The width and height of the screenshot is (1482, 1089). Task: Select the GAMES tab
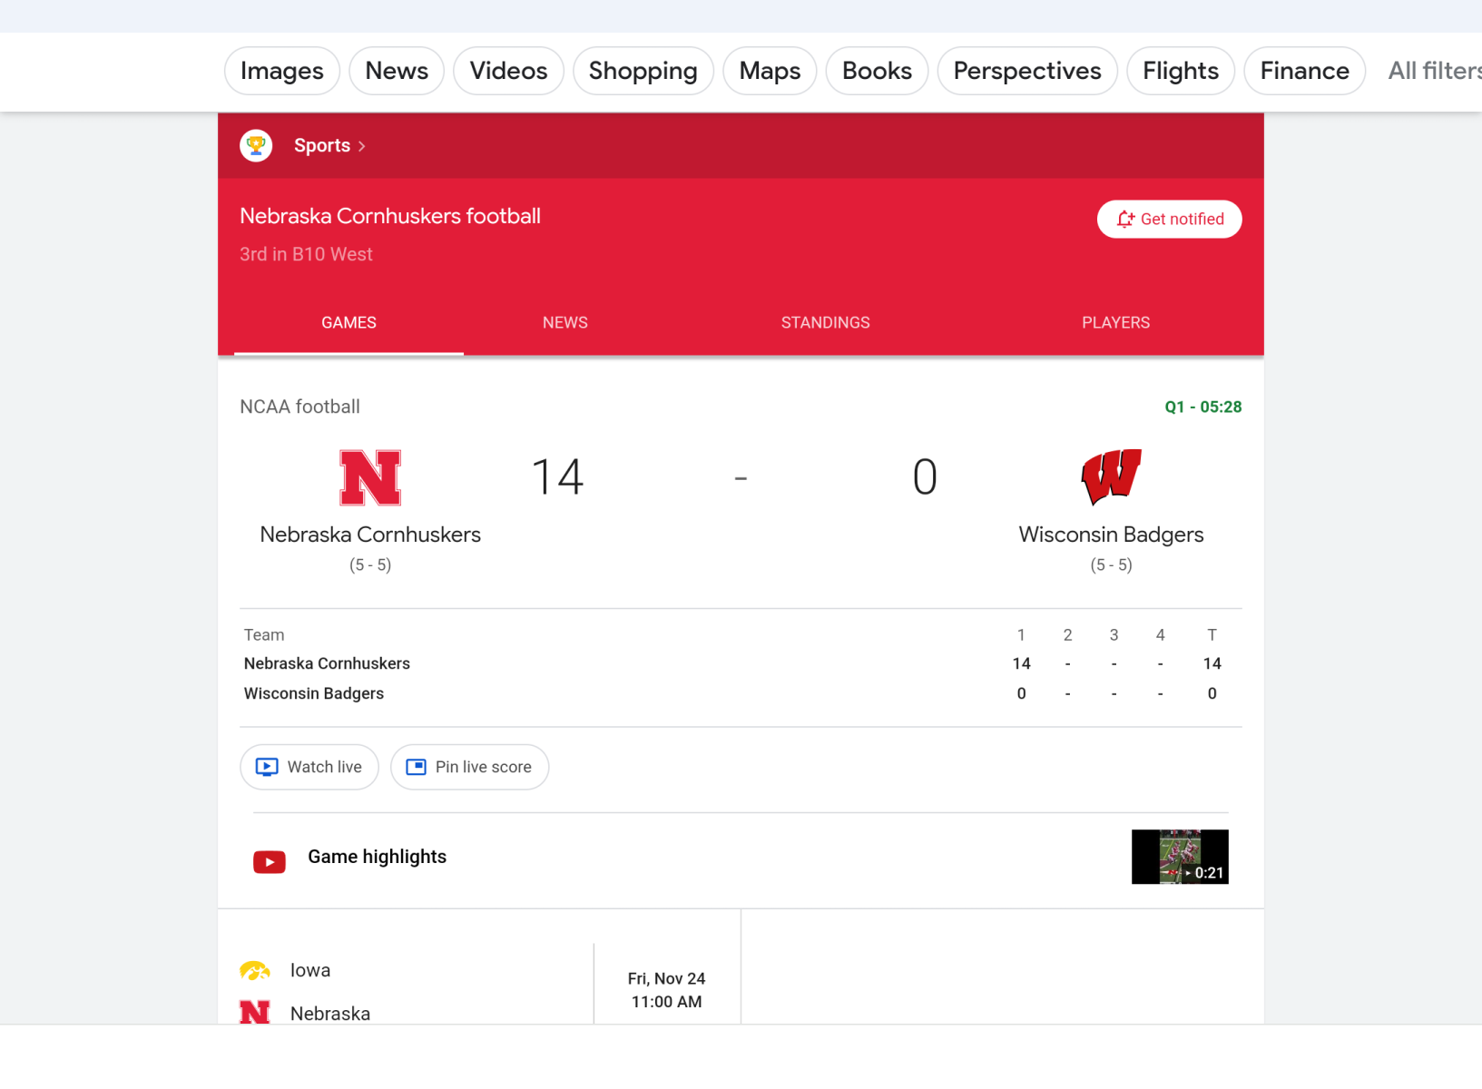(x=348, y=322)
